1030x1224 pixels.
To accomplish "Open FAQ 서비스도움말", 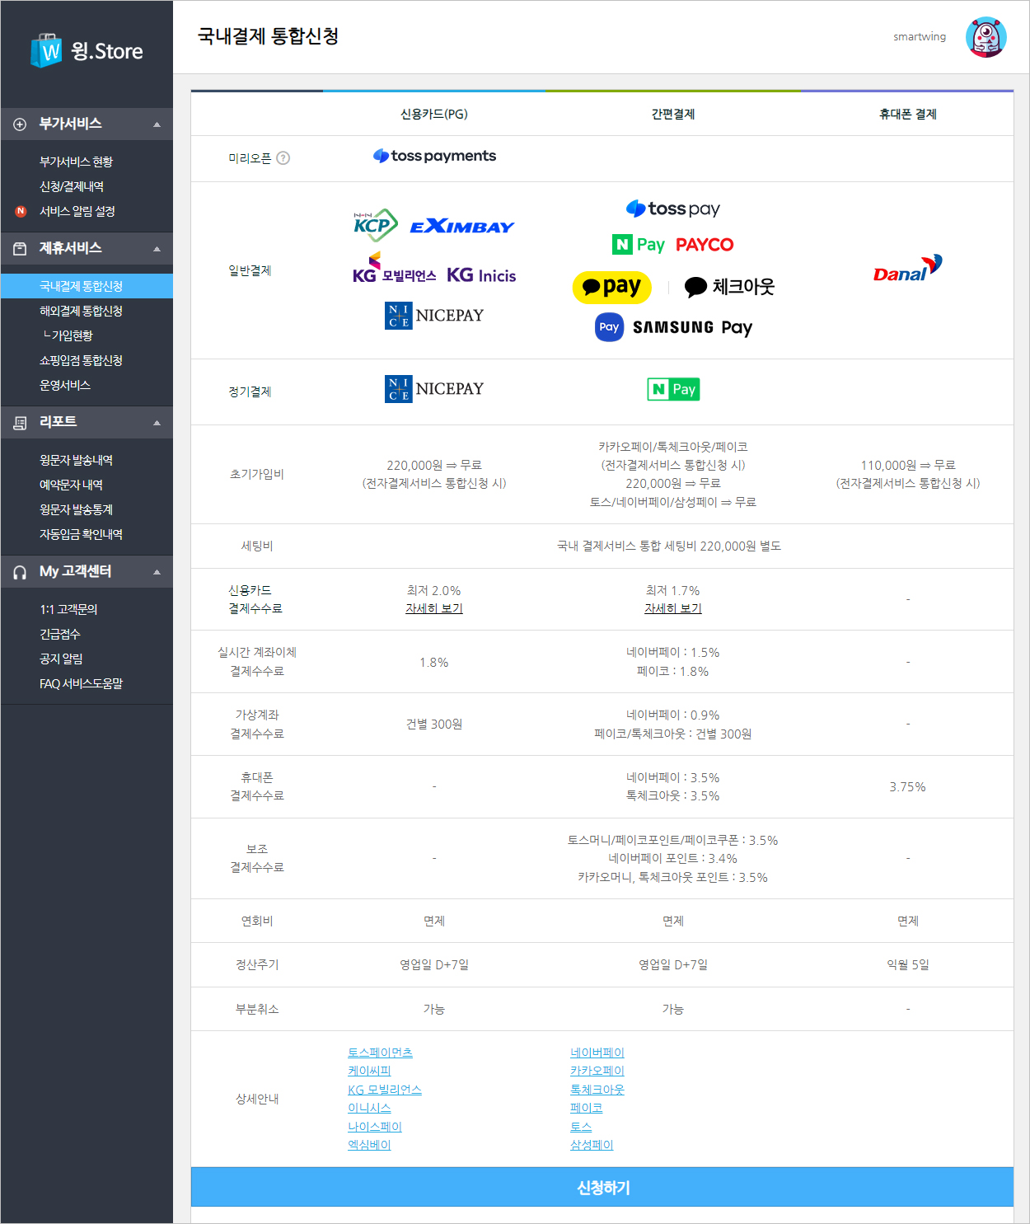I will 81,683.
